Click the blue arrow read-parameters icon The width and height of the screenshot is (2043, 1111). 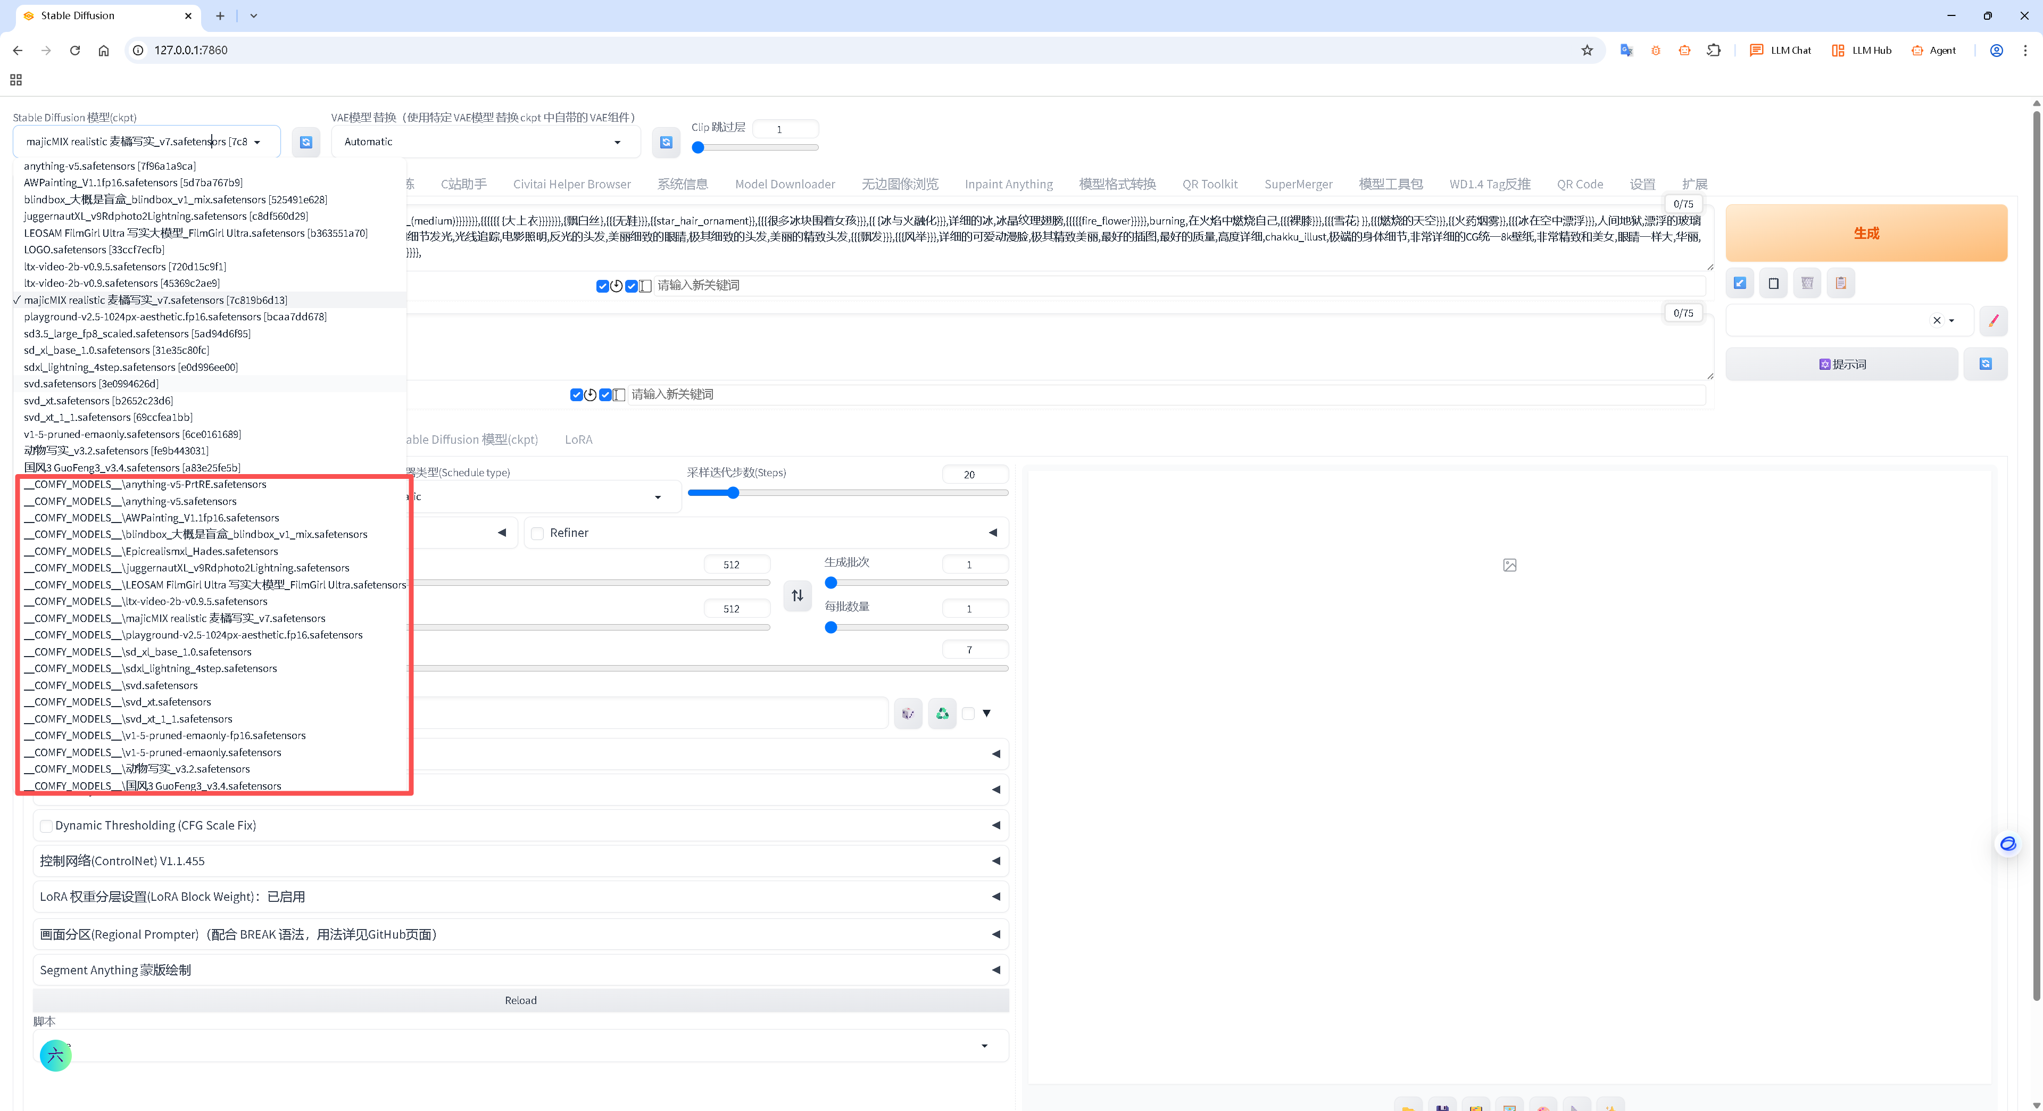[1739, 283]
